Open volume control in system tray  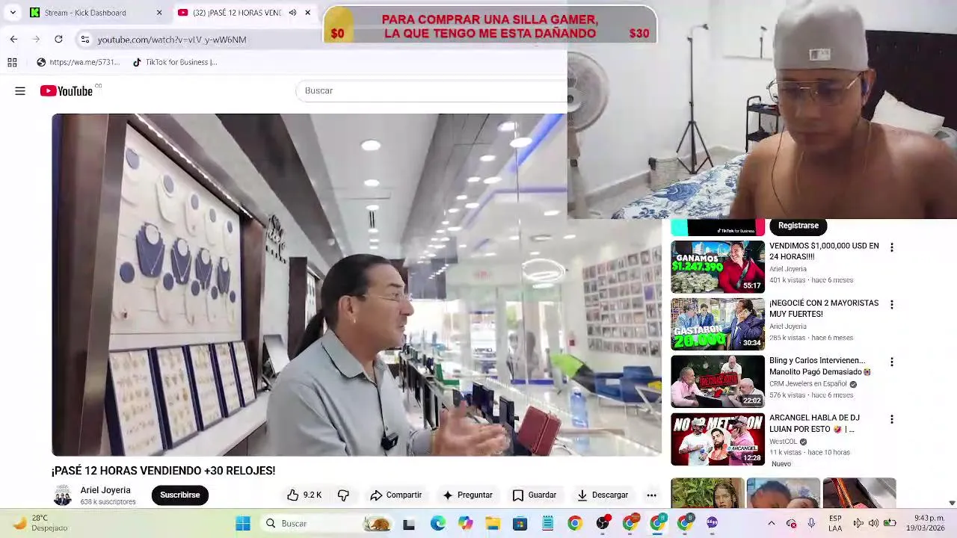[873, 524]
